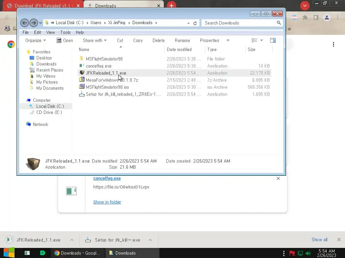This screenshot has height=258, width=345.
Task: Switch to Downloads - Google taskbar item
Action: click(77, 253)
